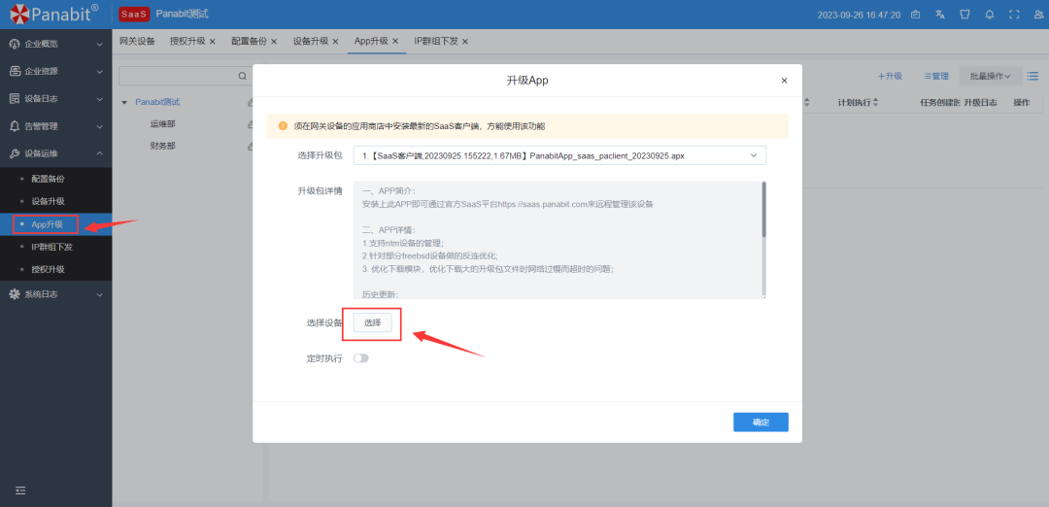This screenshot has width=1049, height=507.
Task: Open the theme skin shirt icon
Action: 964,15
